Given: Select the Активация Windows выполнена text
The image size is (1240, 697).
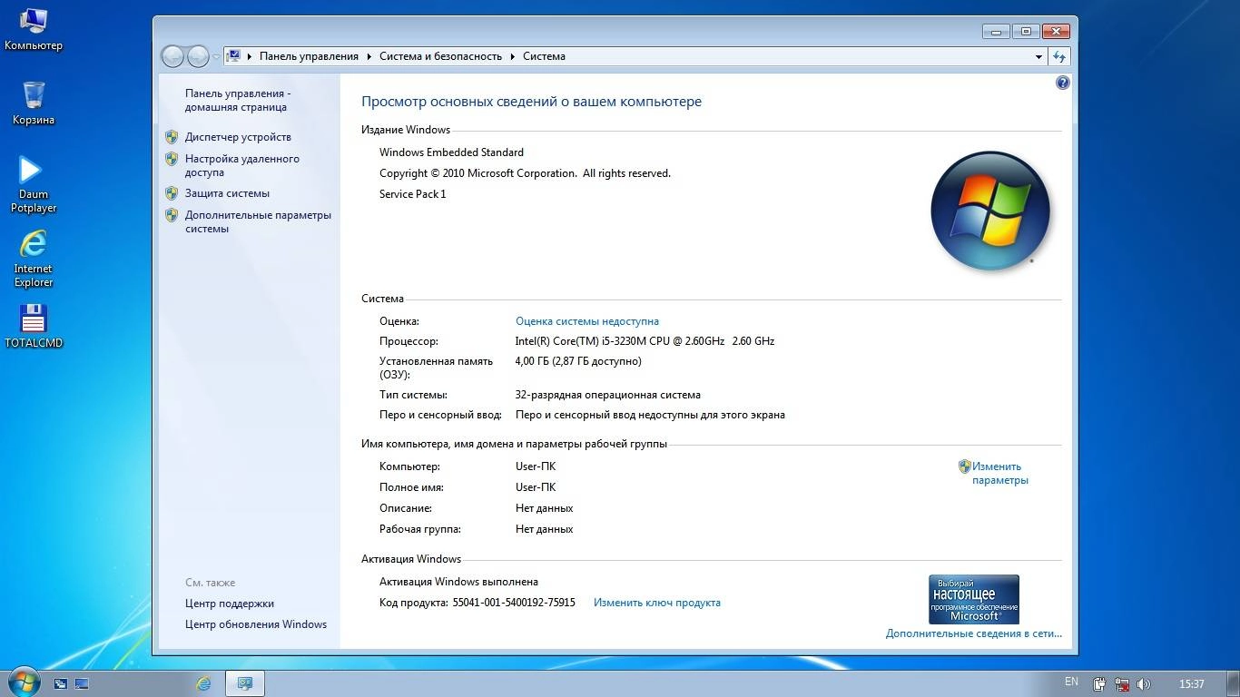Looking at the screenshot, I should [x=458, y=582].
